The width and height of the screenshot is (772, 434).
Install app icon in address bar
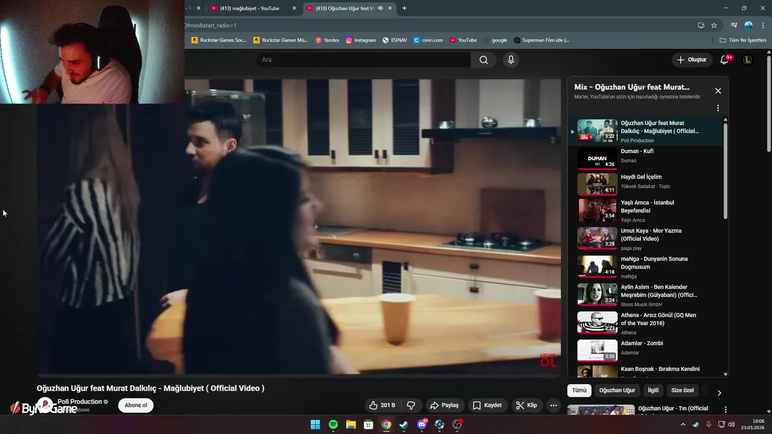(701, 25)
